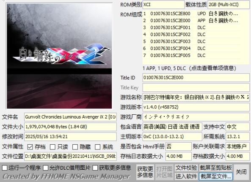Select DLC row 0100763015C2F002
The height and width of the screenshot is (182, 251).
click(x=191, y=34)
